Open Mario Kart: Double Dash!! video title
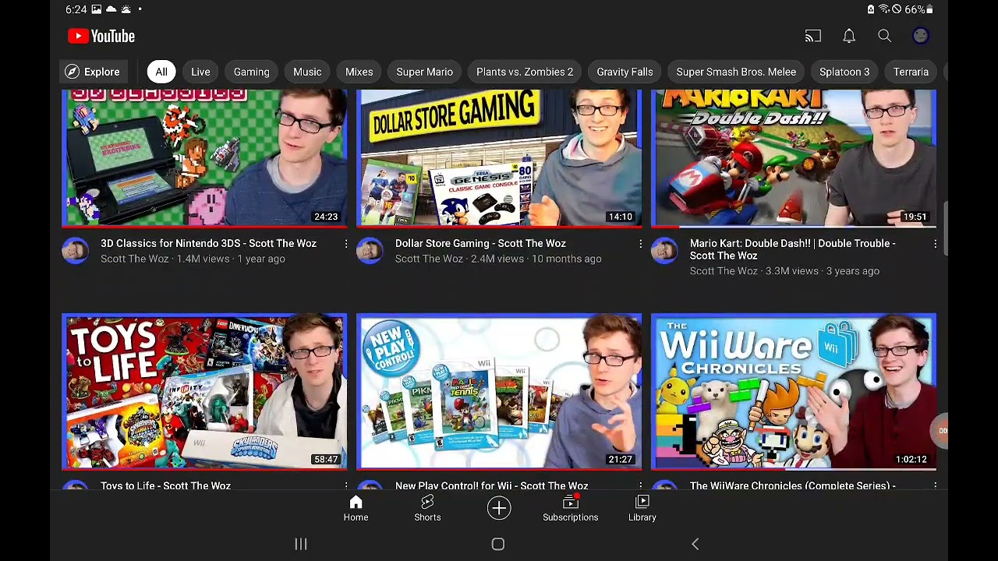 (793, 249)
